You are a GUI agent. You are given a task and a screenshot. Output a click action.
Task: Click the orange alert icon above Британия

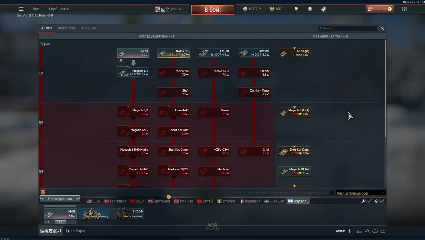pyautogui.click(x=169, y=197)
